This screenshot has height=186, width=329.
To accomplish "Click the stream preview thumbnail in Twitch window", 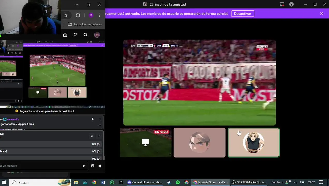I will coord(57,70).
